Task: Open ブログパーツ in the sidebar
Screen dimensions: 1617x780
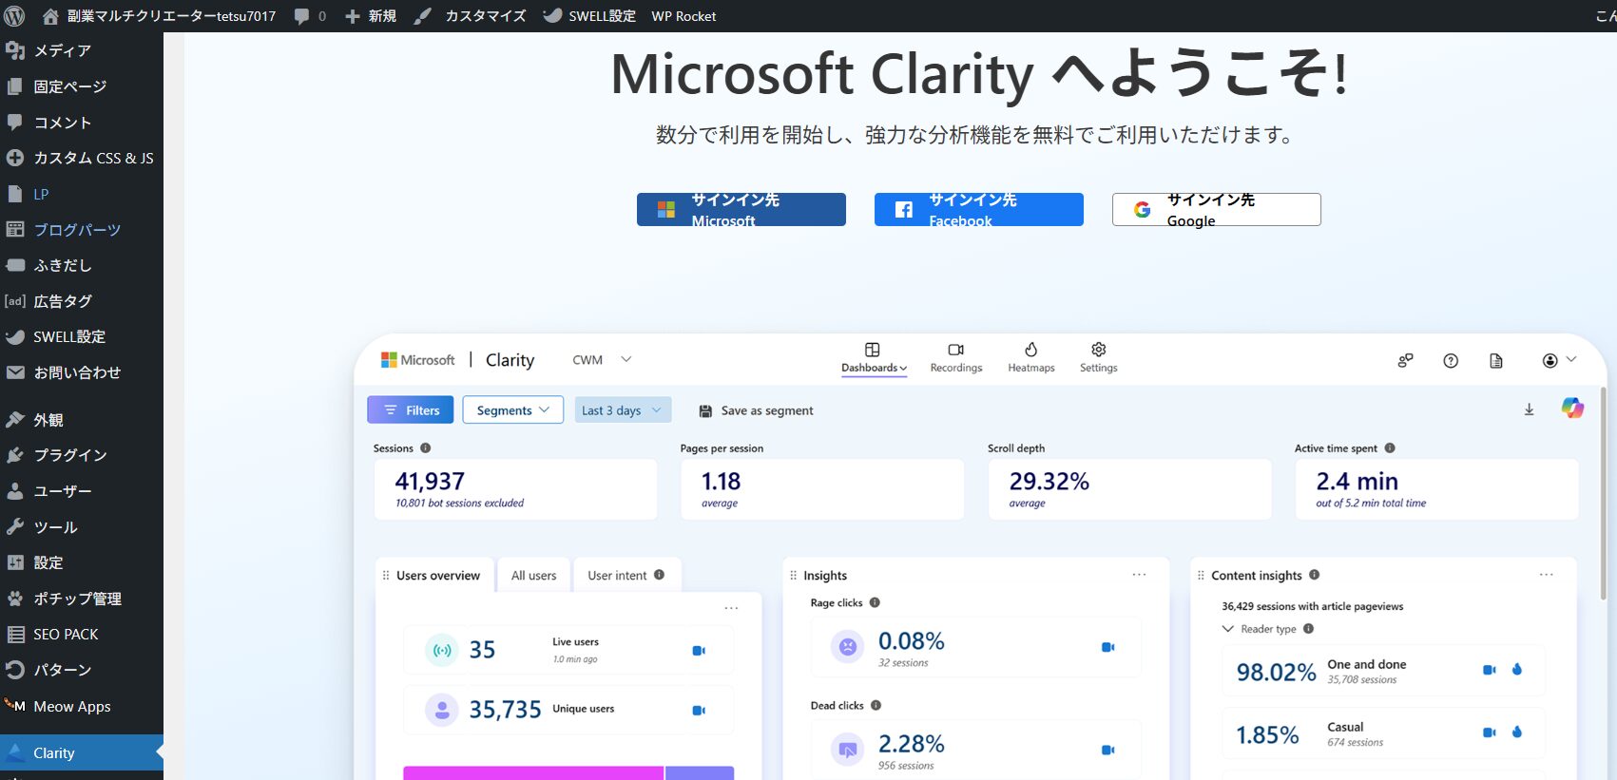Action: (x=82, y=230)
